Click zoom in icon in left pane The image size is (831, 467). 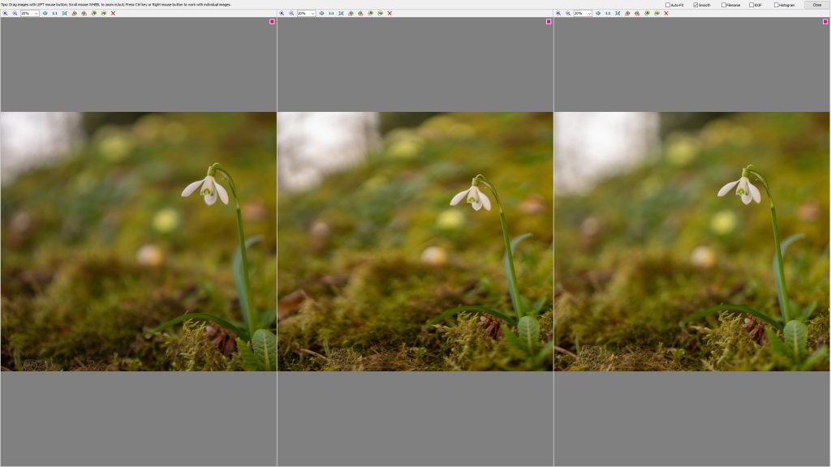5,13
